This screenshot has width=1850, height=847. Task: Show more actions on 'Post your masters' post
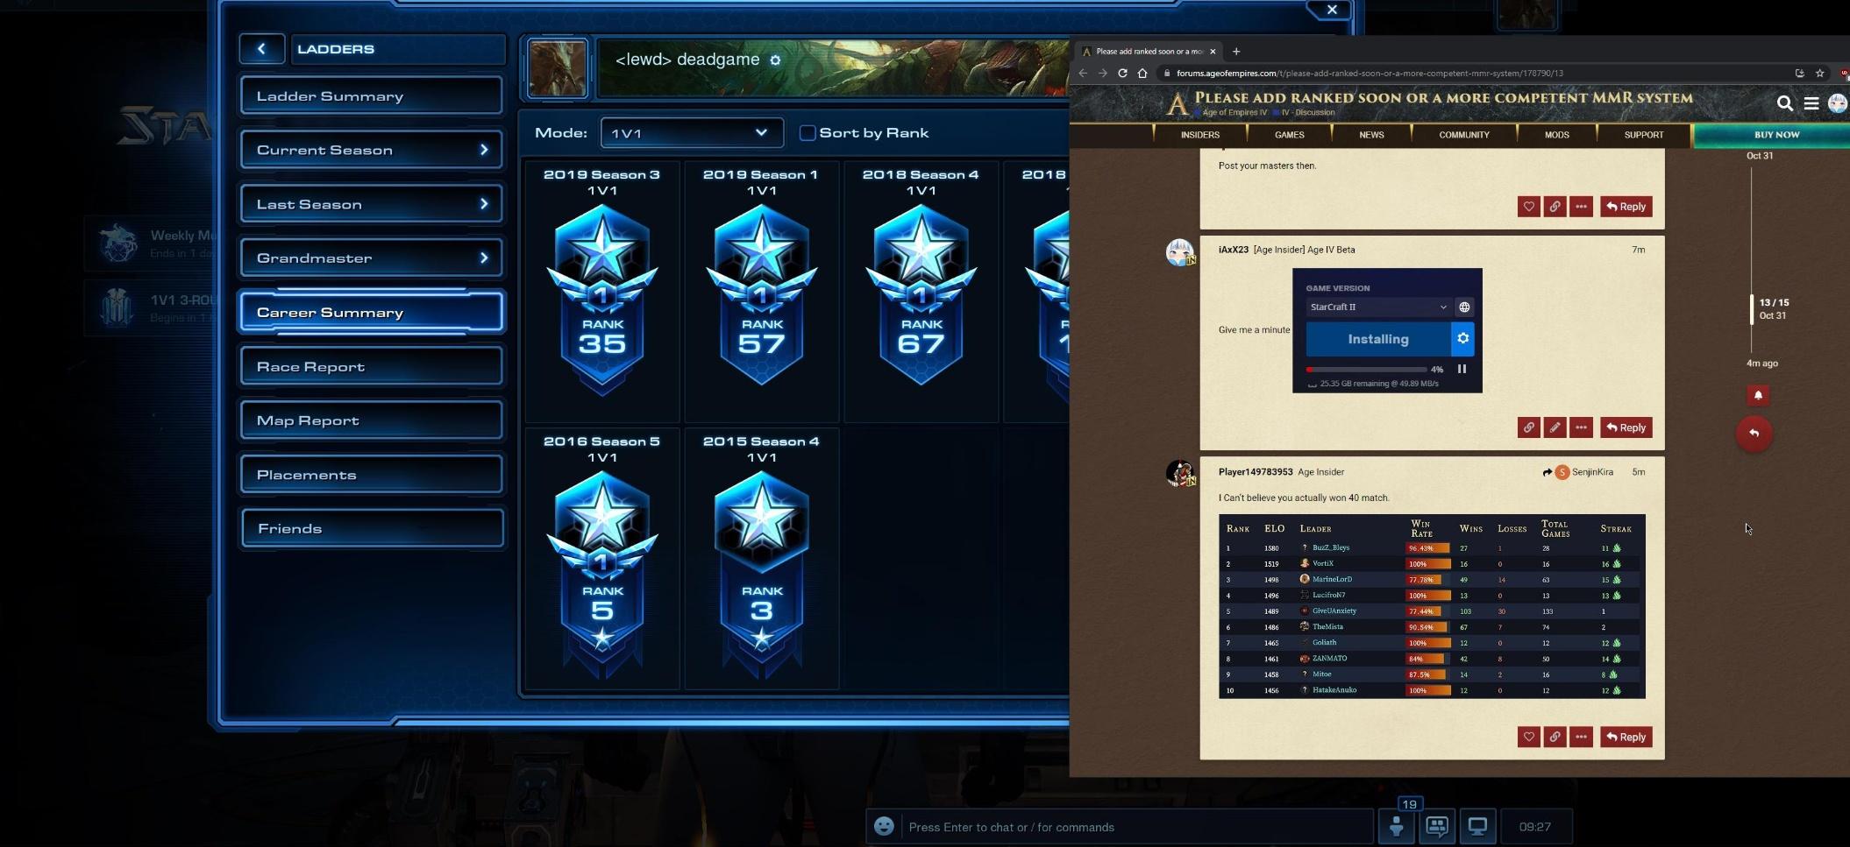point(1581,207)
